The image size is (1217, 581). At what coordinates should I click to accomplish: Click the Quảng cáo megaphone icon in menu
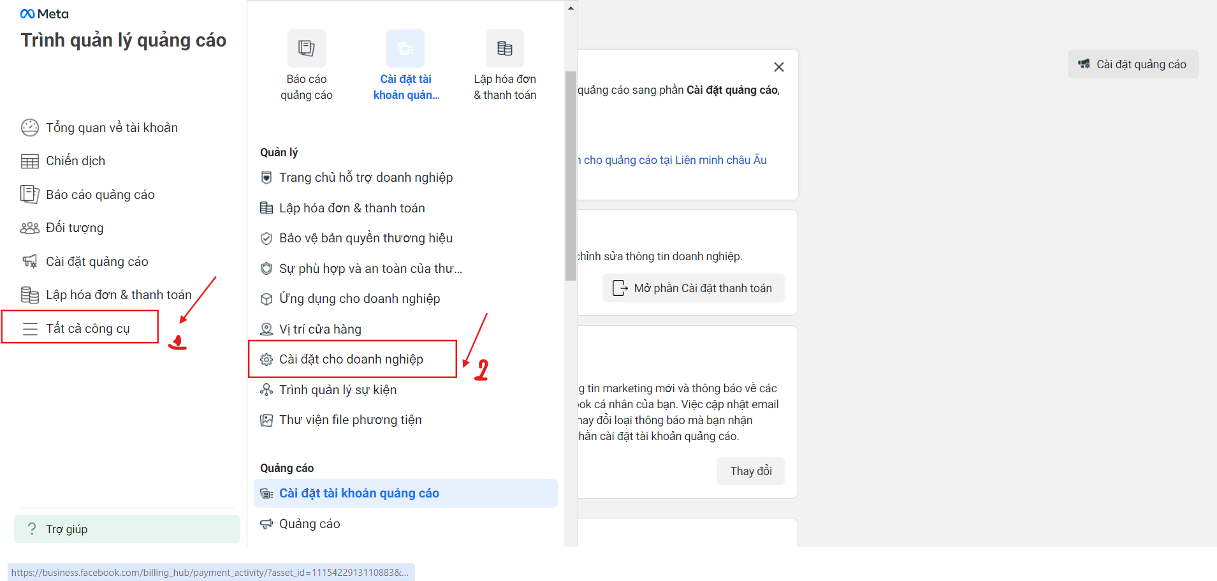[266, 524]
